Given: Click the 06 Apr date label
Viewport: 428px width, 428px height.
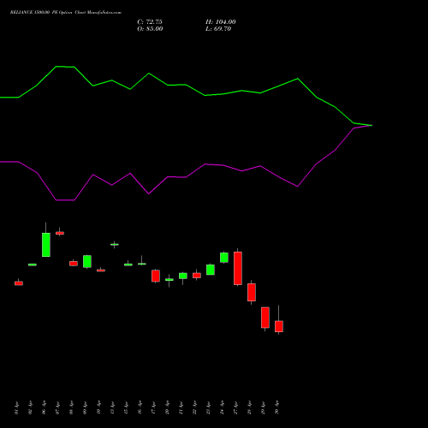Looking at the screenshot, I should coord(44,407).
